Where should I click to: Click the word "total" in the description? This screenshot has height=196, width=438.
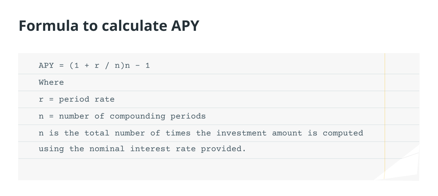pos(97,133)
